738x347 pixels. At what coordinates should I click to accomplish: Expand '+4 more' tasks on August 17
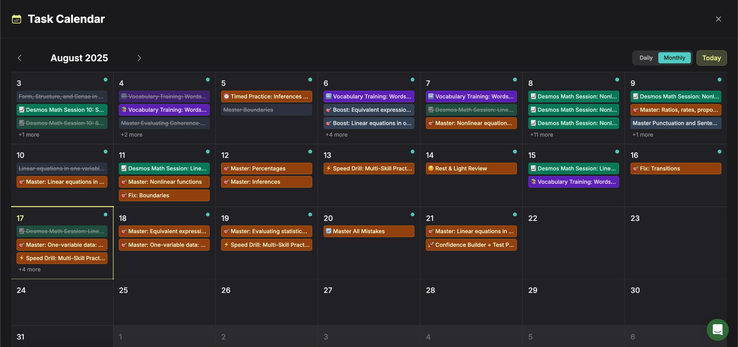click(x=30, y=270)
